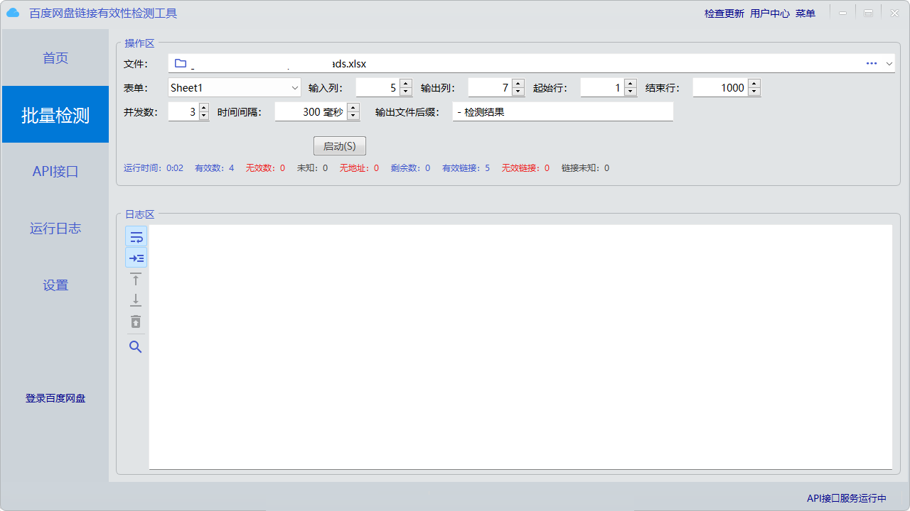Image resolution: width=910 pixels, height=511 pixels.
Task: Click 链接未知:0 status text
Action: (586, 168)
